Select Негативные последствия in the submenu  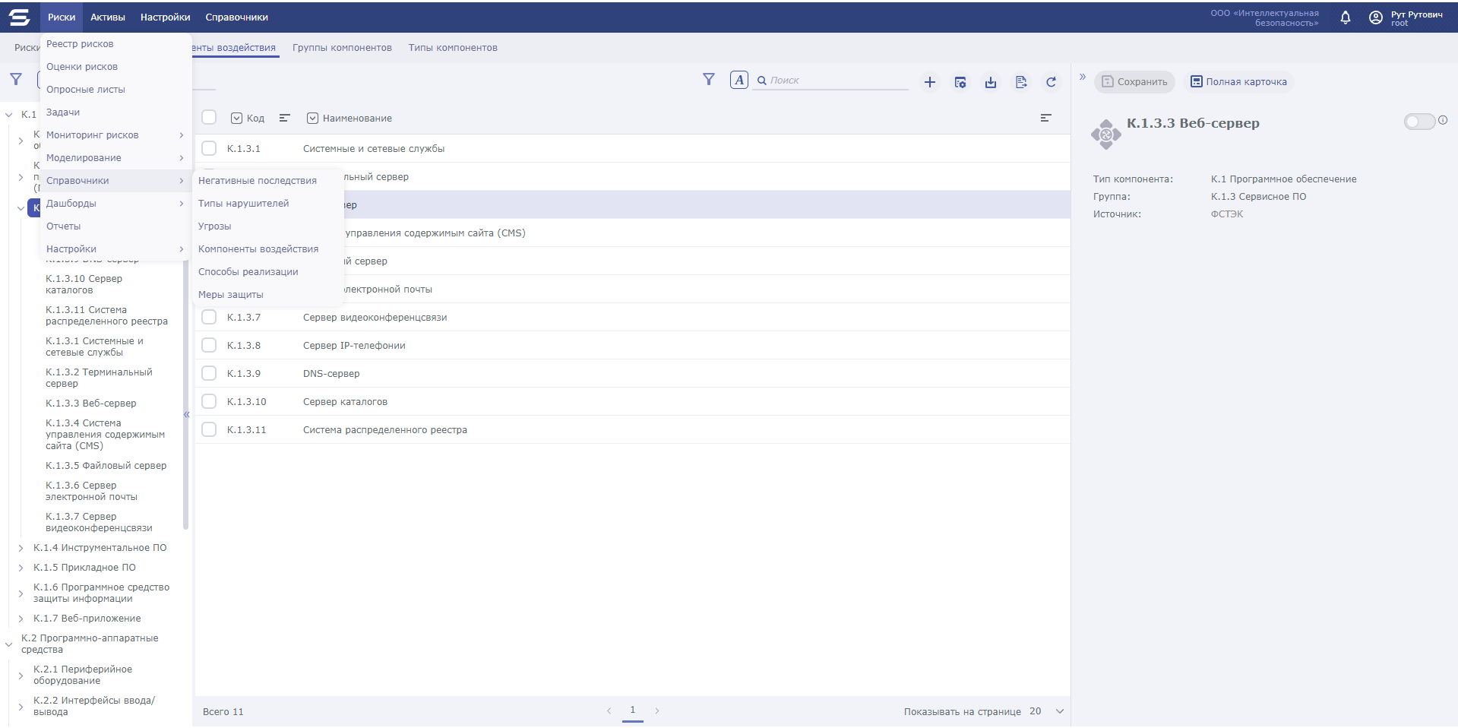(x=268, y=181)
